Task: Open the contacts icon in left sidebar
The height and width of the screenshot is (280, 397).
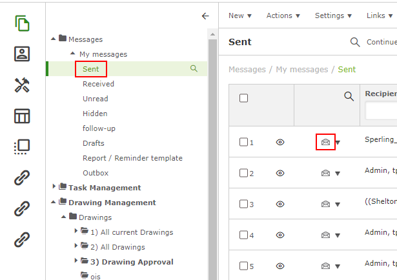Action: 23,54
